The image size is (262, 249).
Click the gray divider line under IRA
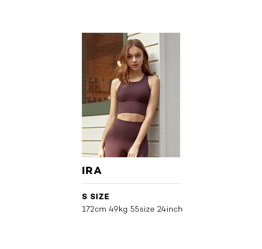[x=131, y=184]
